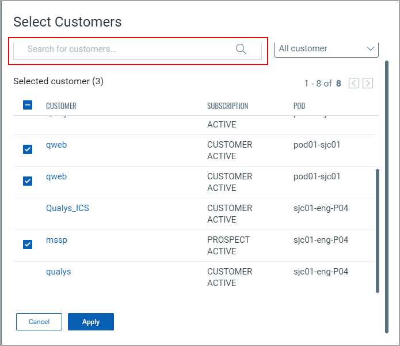Click the outer dialog scrollbar

click(387, 197)
